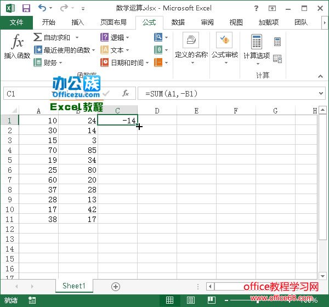
Task: Save the workbook from the quick access toolbar
Action: coord(26,8)
